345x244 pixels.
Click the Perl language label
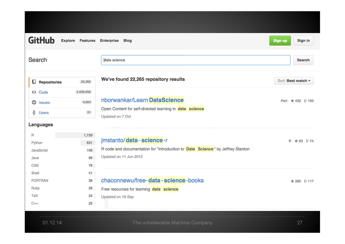(x=284, y=101)
